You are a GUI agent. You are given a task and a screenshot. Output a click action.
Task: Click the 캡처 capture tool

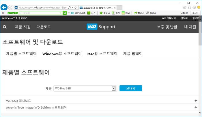pyautogui.click(x=115, y=13)
